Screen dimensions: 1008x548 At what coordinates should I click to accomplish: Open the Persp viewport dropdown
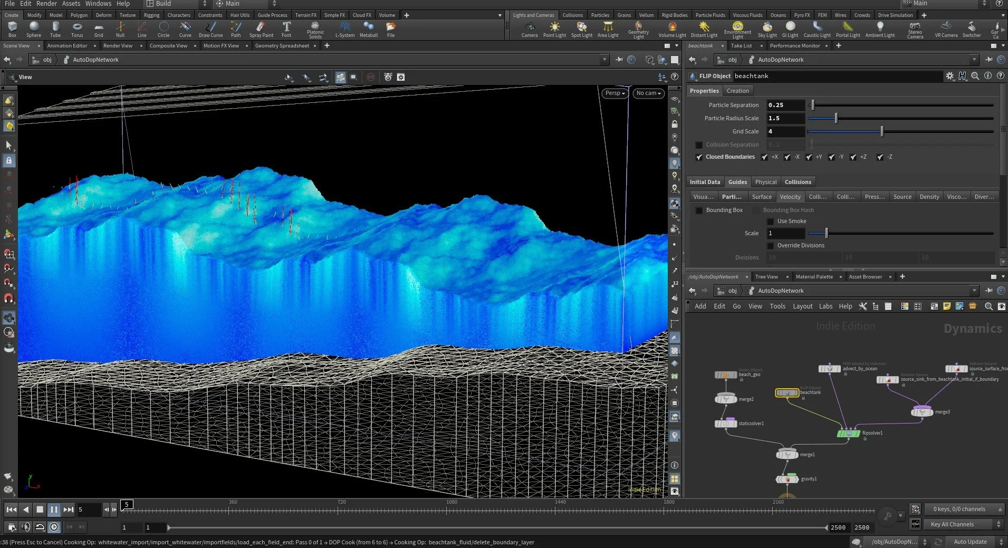[614, 93]
